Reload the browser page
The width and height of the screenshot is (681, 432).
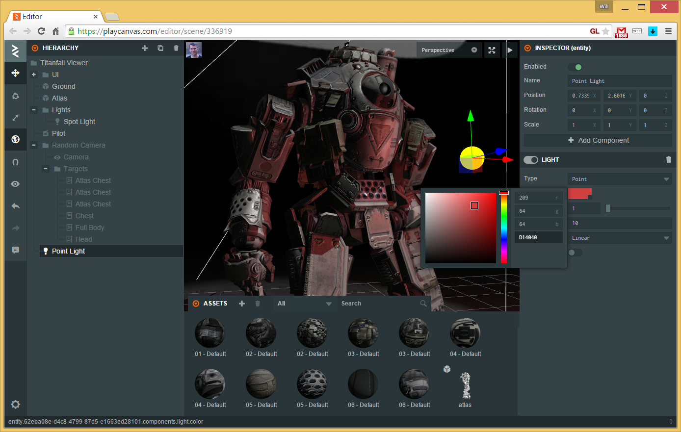tap(42, 31)
